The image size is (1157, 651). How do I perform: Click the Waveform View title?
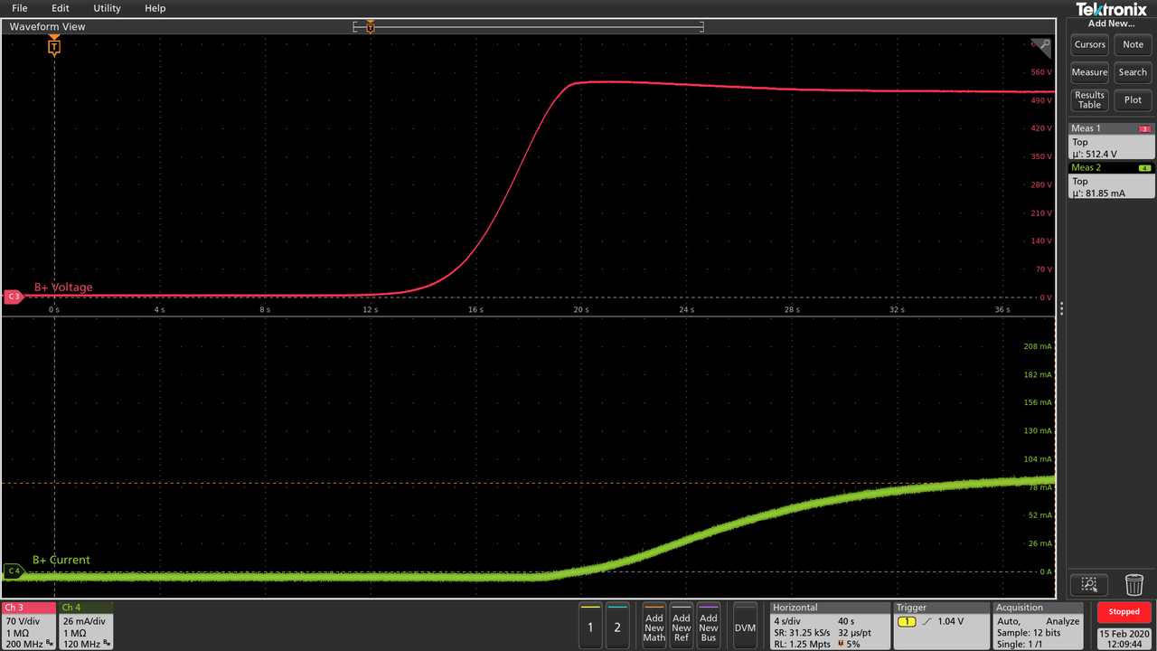[x=47, y=26]
